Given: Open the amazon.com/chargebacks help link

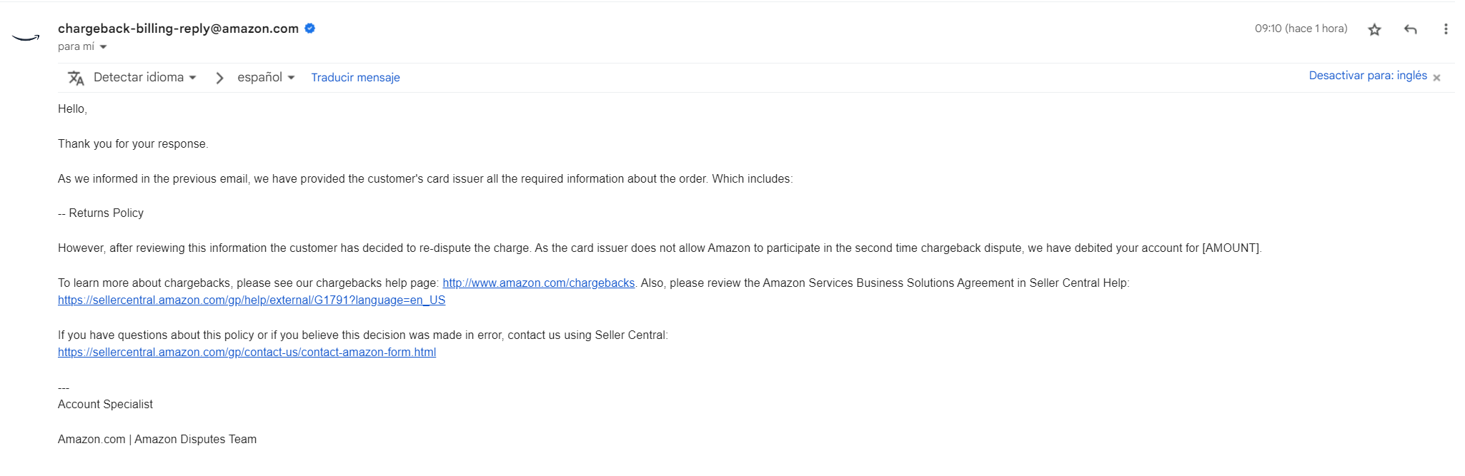Looking at the screenshot, I should (x=538, y=283).
